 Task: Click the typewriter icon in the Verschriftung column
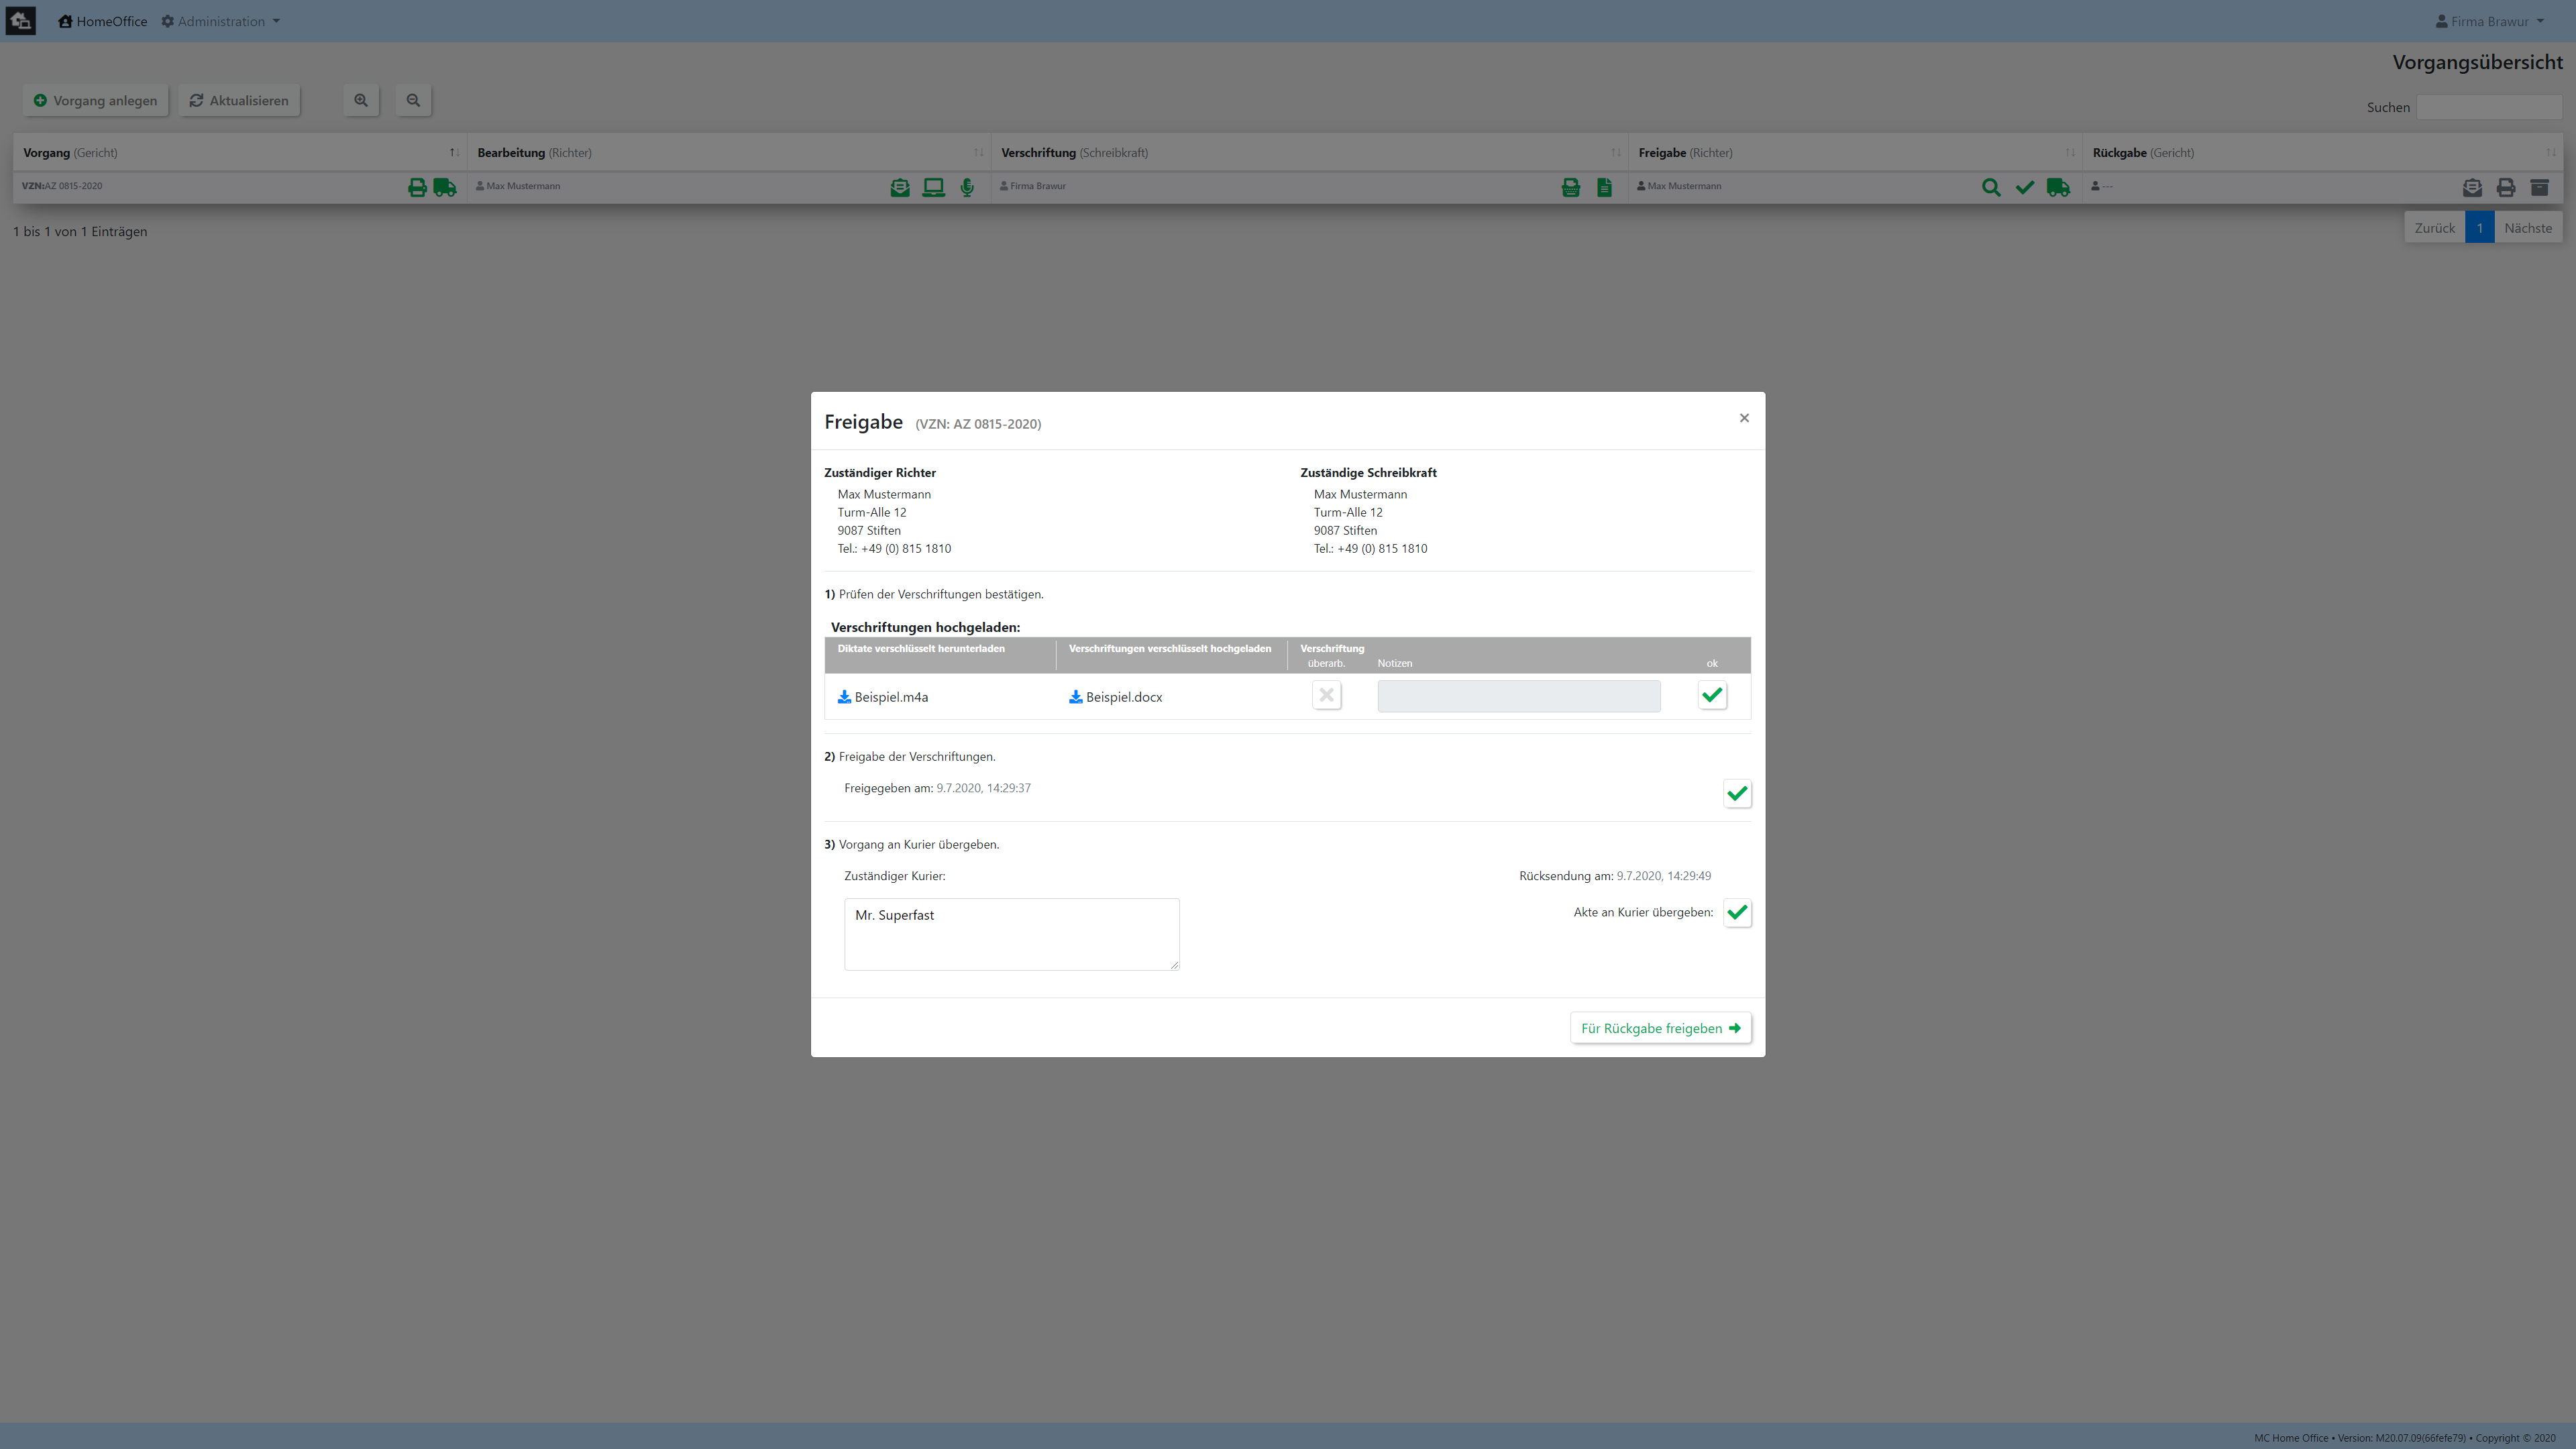(1571, 187)
